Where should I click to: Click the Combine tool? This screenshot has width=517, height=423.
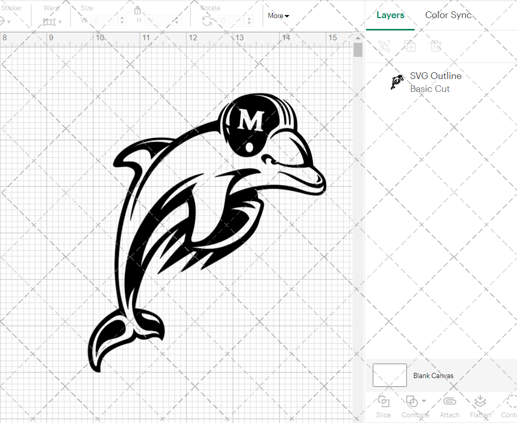point(415,407)
